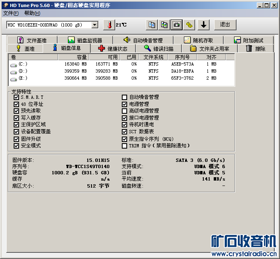
Task: Click the copy text to clipboard icon
Action: click(x=152, y=25)
